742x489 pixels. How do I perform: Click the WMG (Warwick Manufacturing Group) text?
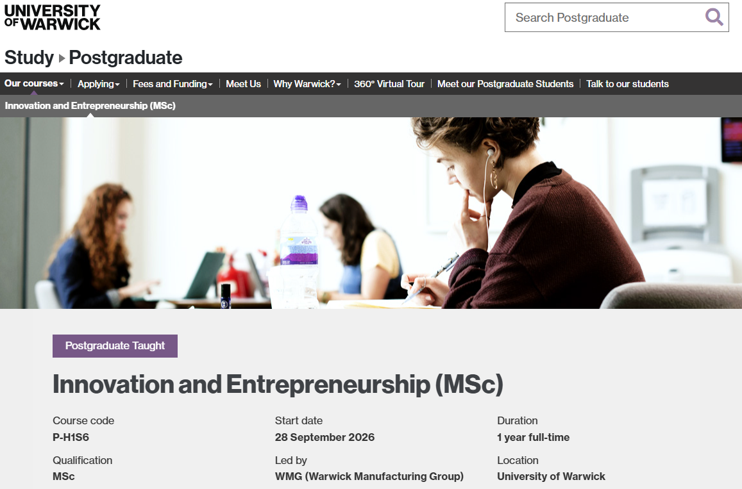pos(369,477)
